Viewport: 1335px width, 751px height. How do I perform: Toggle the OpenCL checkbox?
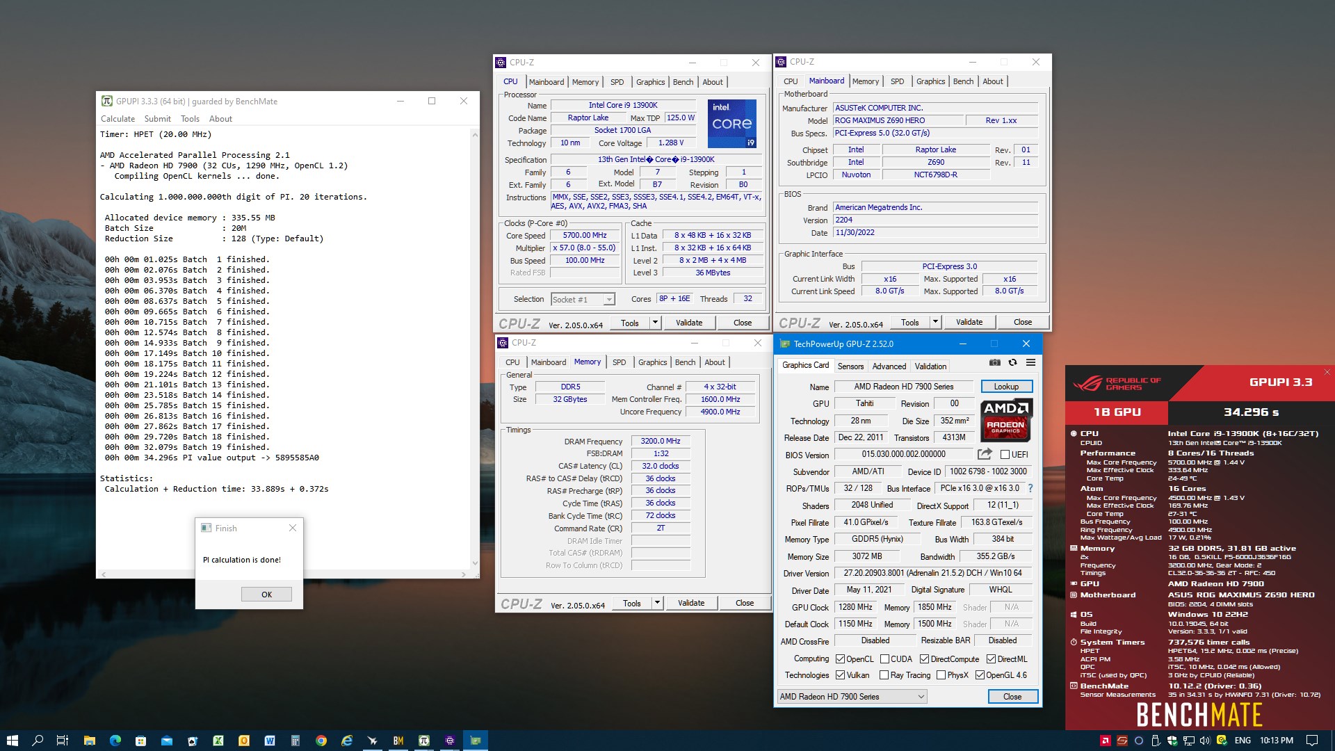[840, 659]
